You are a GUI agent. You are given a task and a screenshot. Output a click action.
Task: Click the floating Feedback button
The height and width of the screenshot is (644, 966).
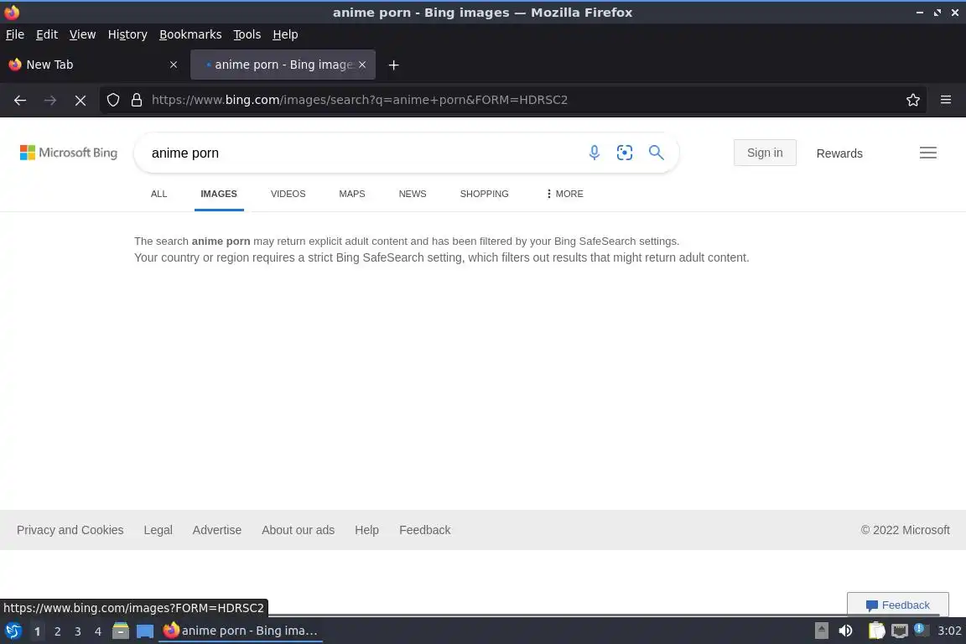[897, 605]
